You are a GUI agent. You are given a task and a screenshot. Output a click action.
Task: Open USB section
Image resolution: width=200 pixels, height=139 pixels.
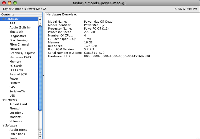point(12,96)
